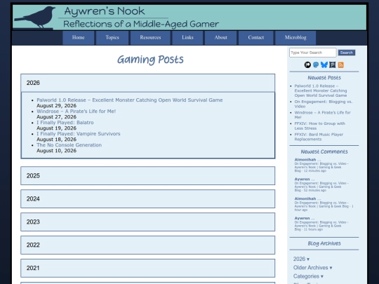Viewport: 379px width, 284px height.
Task: Open Windrose post in the 2026 list
Action: click(x=76, y=111)
